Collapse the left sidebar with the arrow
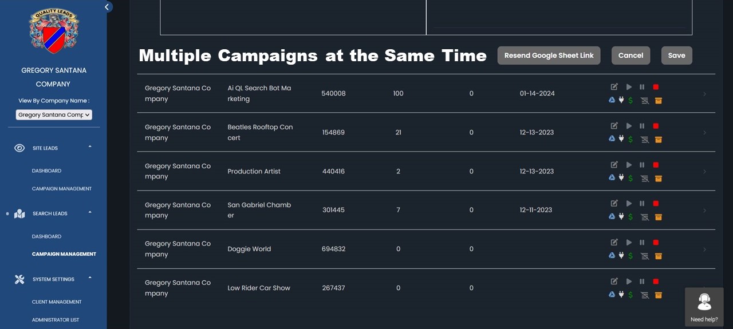Screen dimensions: 733x329 pos(107,7)
